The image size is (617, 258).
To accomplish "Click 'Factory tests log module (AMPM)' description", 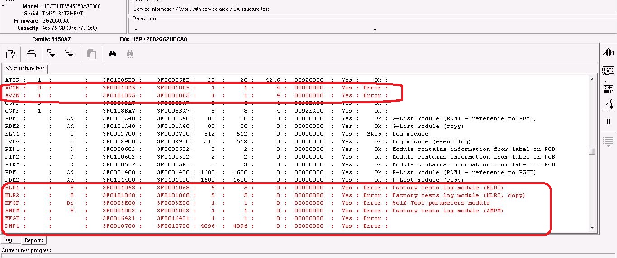I will pos(448,211).
